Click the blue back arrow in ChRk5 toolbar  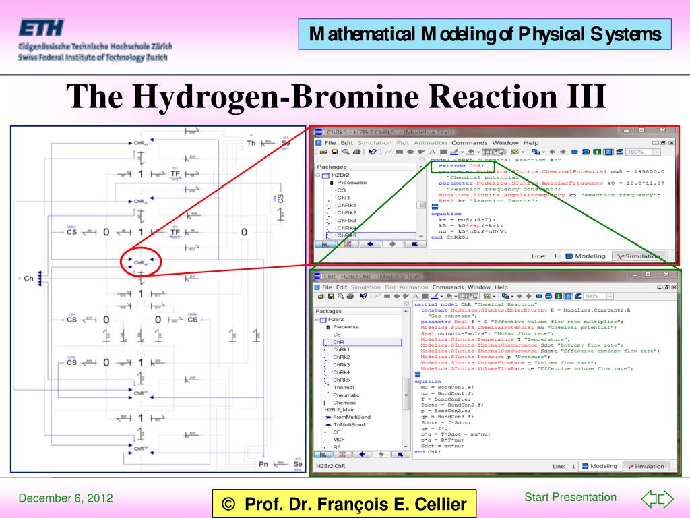553,152
